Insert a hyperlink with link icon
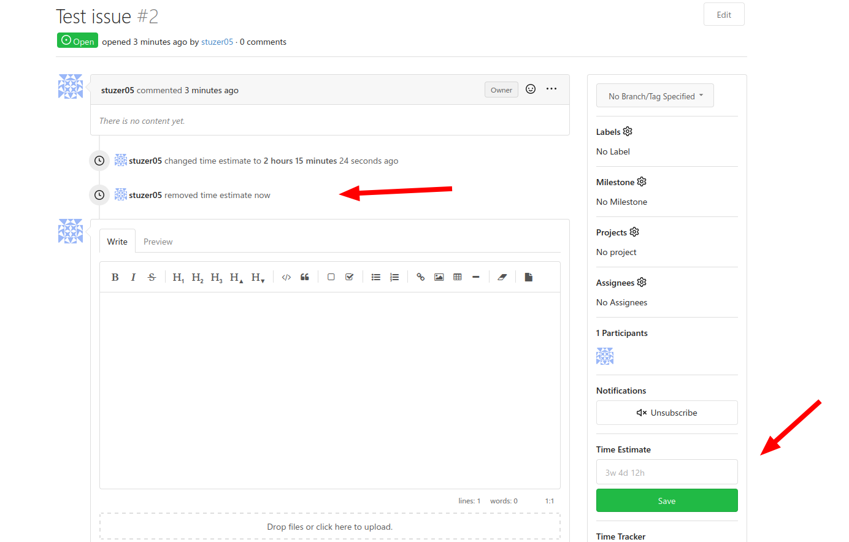 [x=420, y=277]
